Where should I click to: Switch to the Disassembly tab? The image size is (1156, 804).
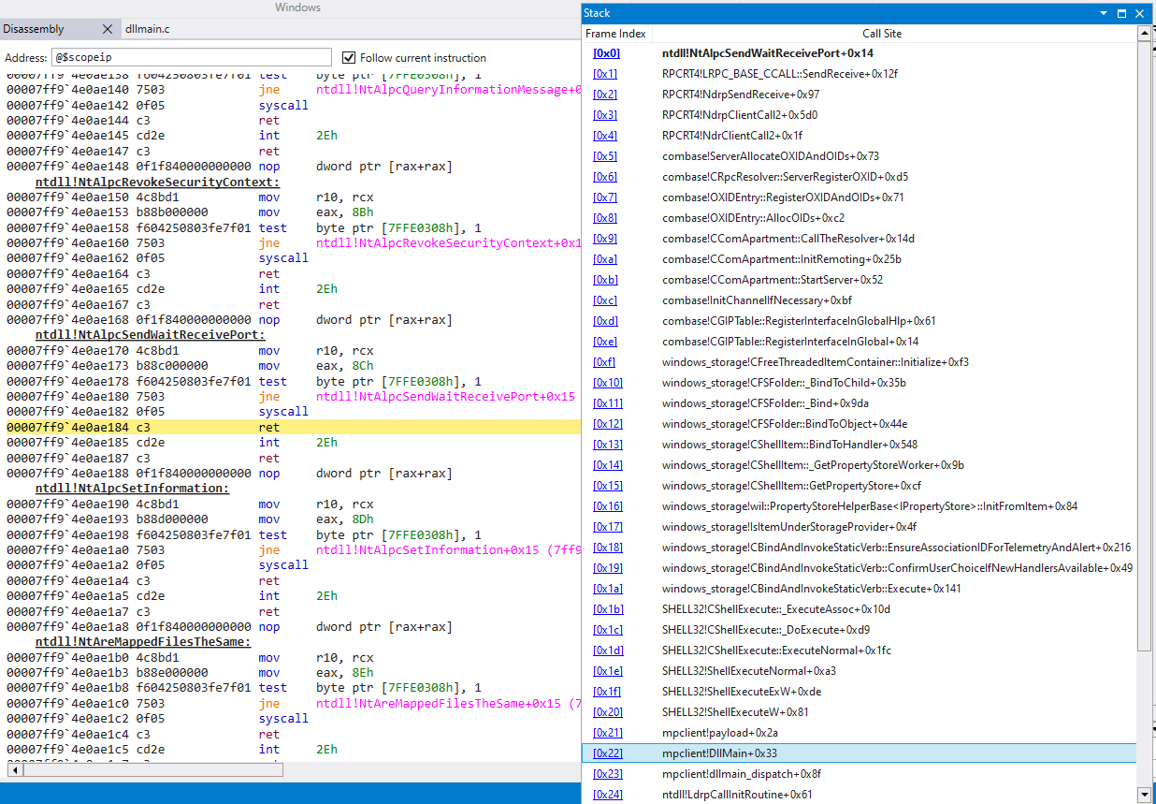click(34, 29)
